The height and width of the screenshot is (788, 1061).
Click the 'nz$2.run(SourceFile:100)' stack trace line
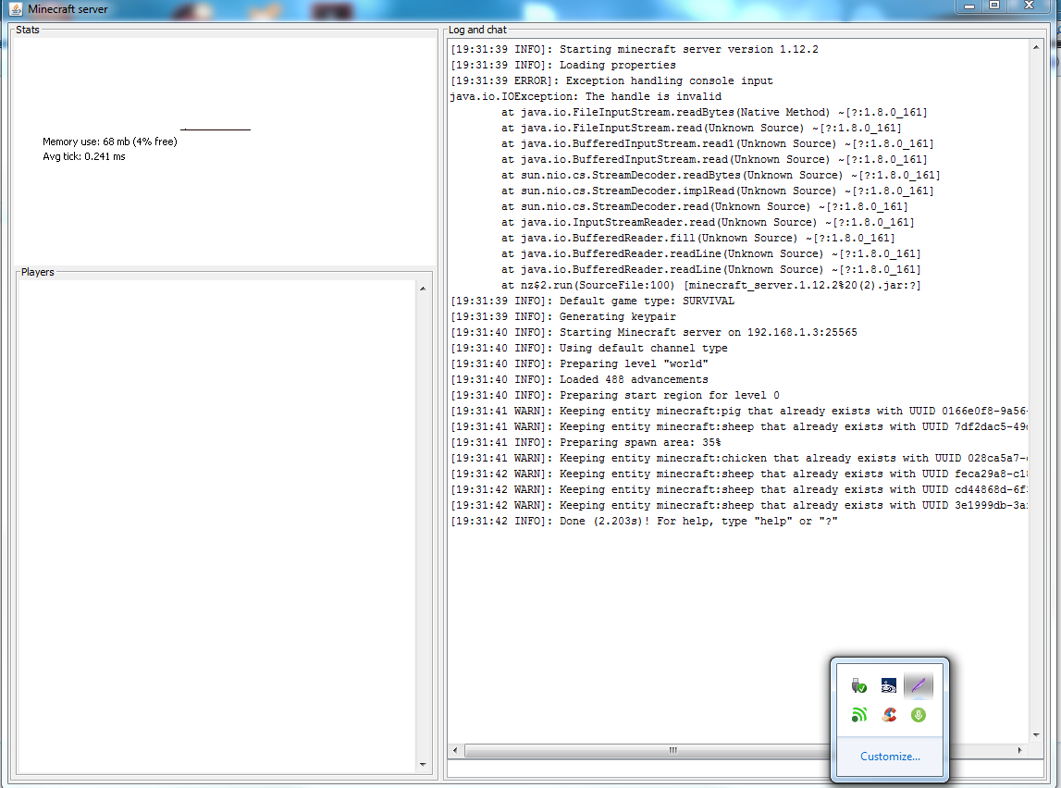tap(710, 286)
